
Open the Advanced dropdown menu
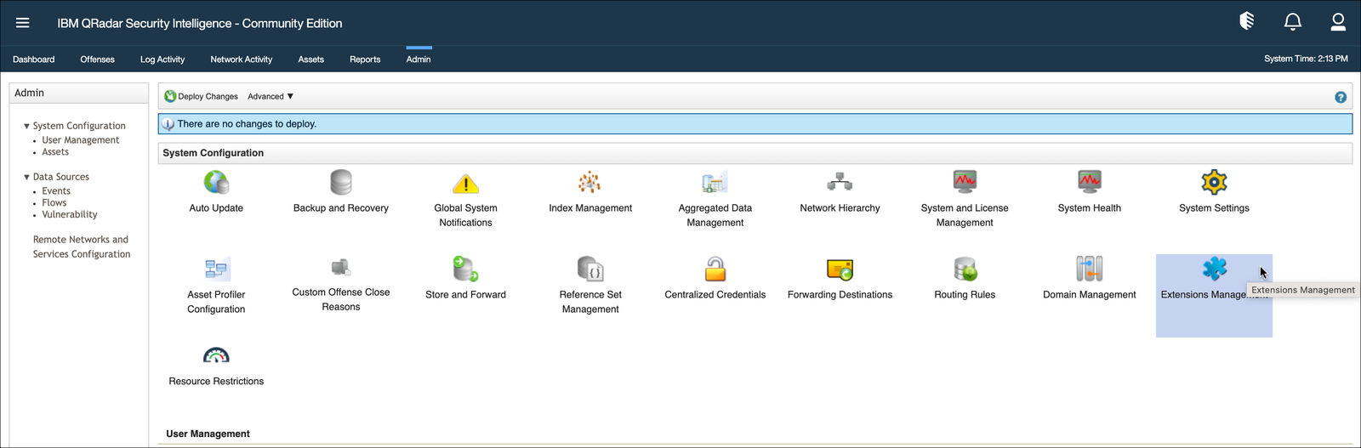click(270, 97)
